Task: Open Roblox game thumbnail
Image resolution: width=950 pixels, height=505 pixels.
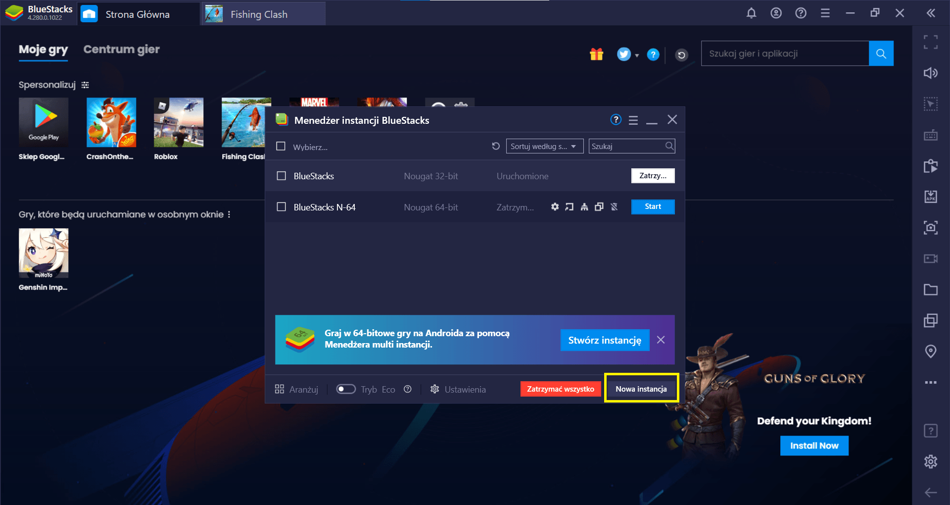Action: pyautogui.click(x=179, y=122)
